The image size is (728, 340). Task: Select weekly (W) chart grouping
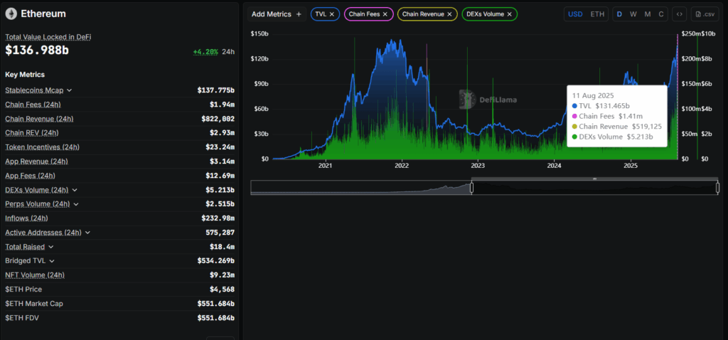tap(633, 14)
